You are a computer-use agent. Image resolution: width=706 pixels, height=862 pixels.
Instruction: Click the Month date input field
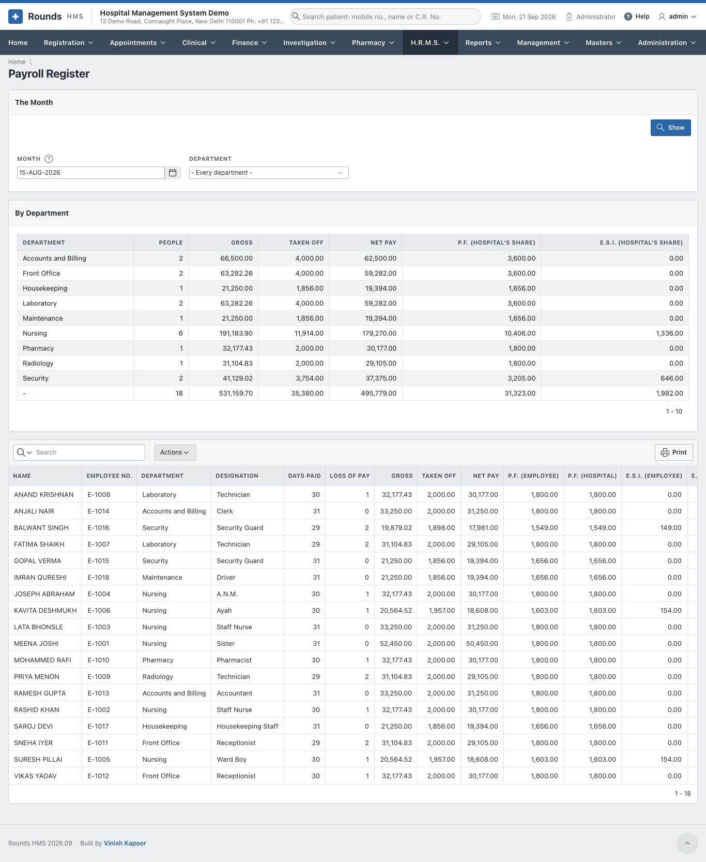click(x=91, y=173)
